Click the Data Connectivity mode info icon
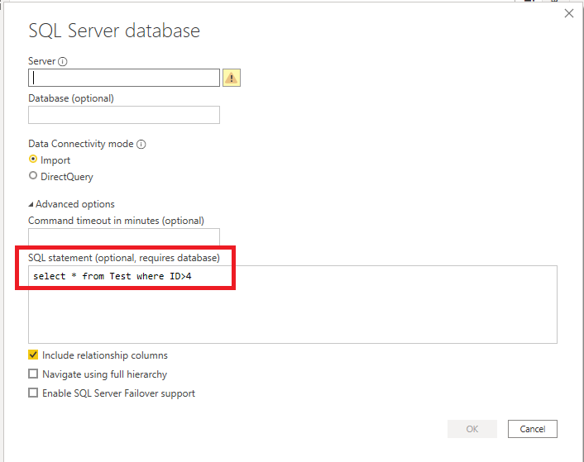584x462 pixels. point(141,145)
